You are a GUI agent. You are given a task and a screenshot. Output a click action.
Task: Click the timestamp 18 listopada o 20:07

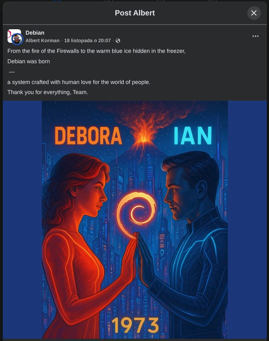point(87,41)
